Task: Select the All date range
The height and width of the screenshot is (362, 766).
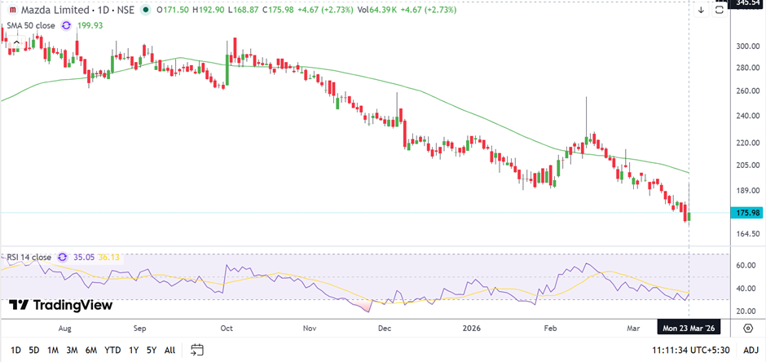Action: (169, 350)
